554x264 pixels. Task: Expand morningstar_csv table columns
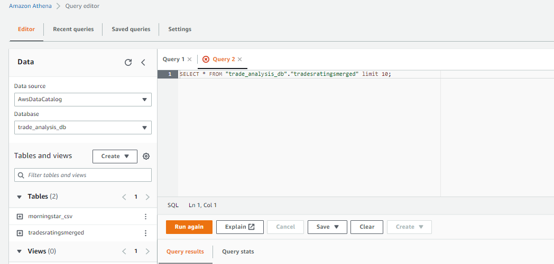(x=20, y=217)
